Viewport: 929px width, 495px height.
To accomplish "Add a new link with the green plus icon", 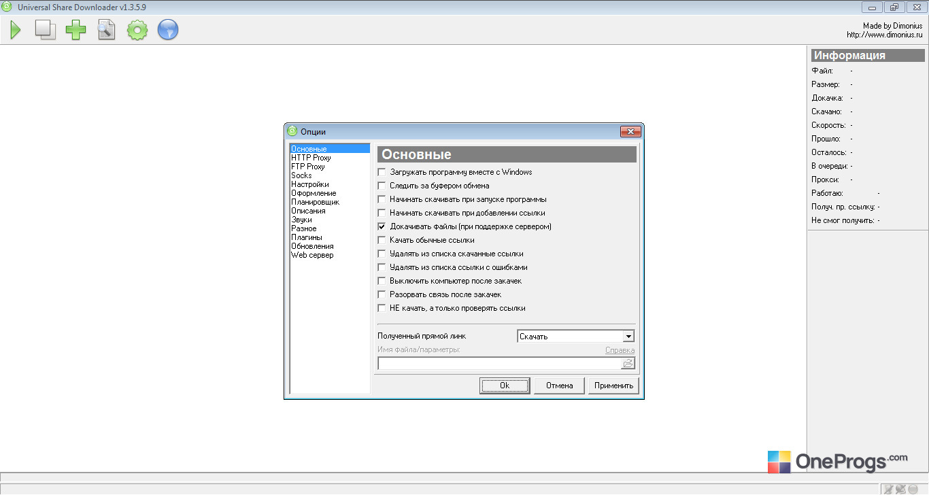I will click(75, 30).
